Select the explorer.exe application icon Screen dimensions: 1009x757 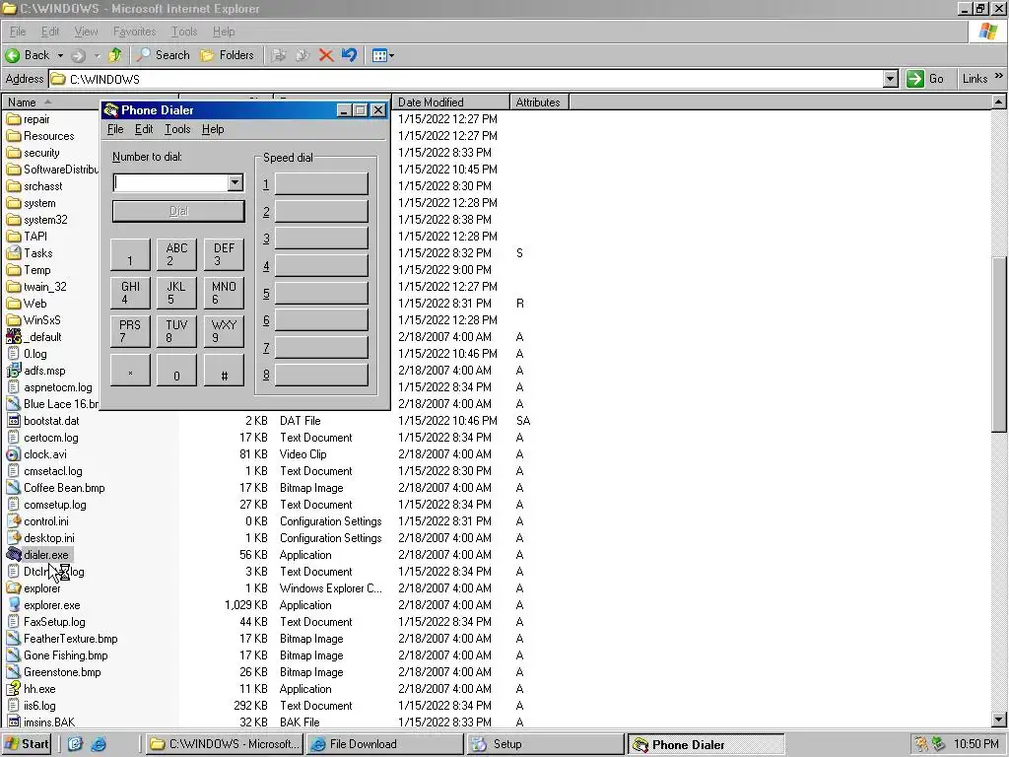[14, 604]
